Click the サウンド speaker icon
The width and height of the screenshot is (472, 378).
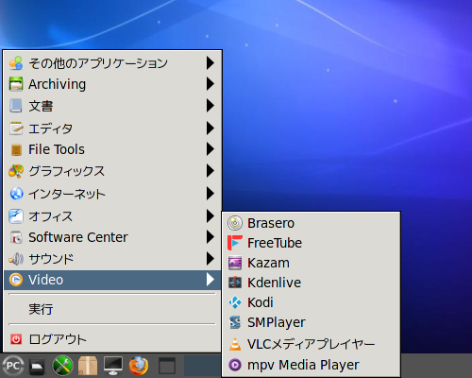pyautogui.click(x=16, y=259)
